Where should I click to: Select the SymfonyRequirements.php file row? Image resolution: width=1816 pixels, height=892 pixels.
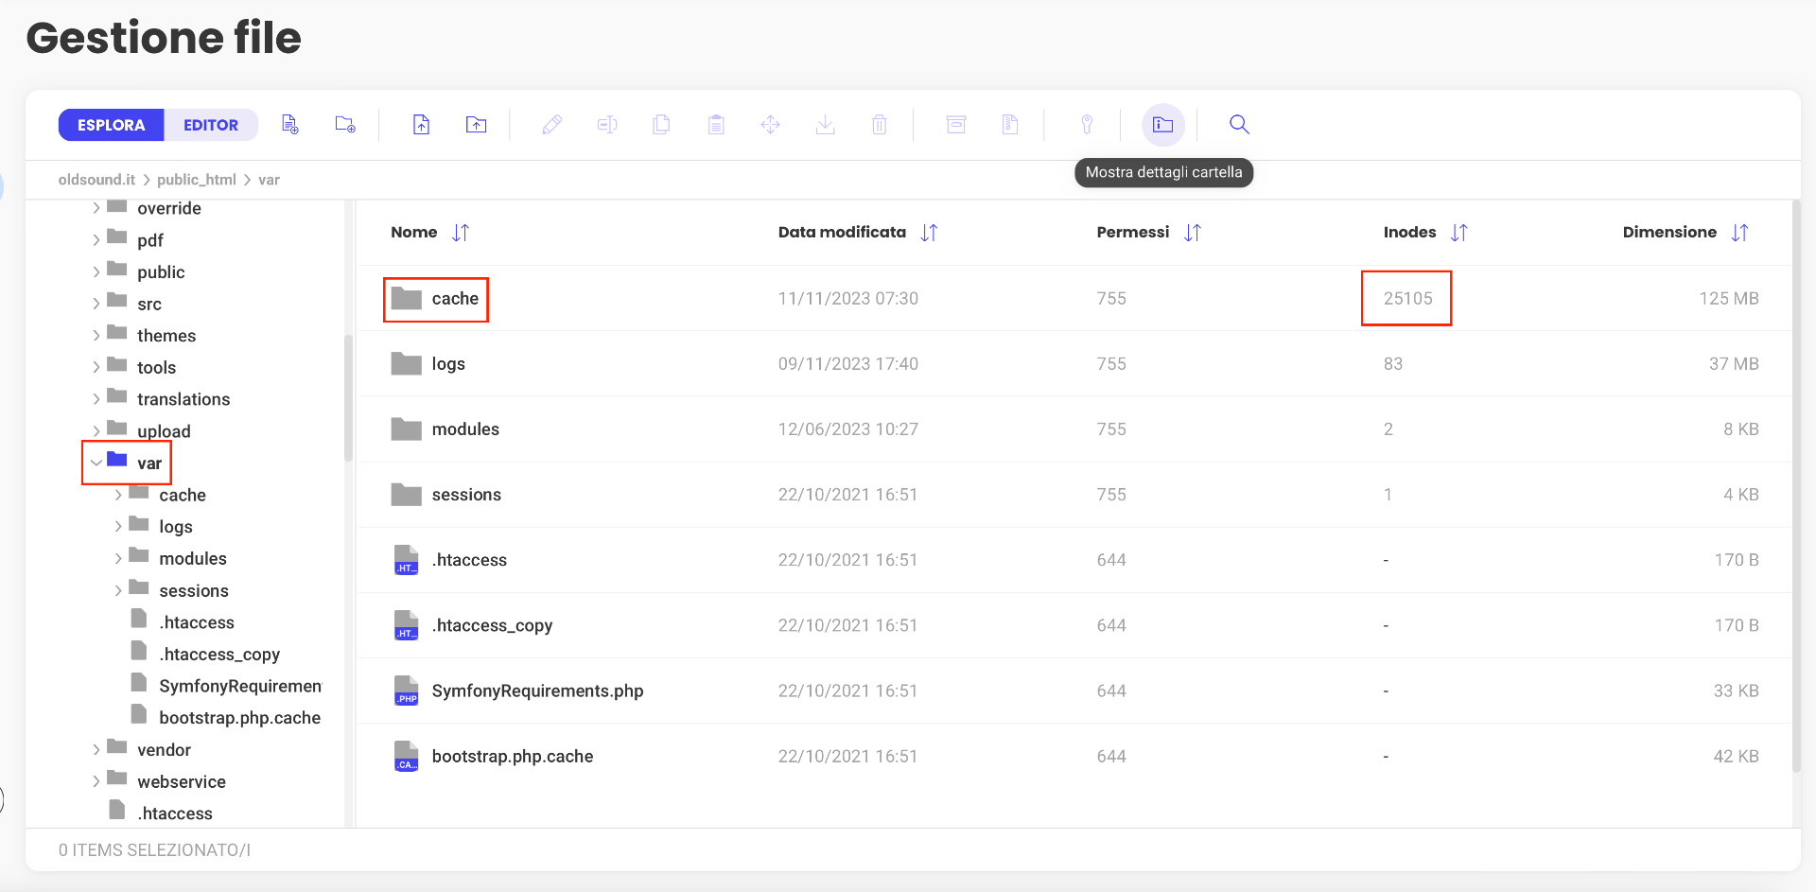click(x=1074, y=691)
